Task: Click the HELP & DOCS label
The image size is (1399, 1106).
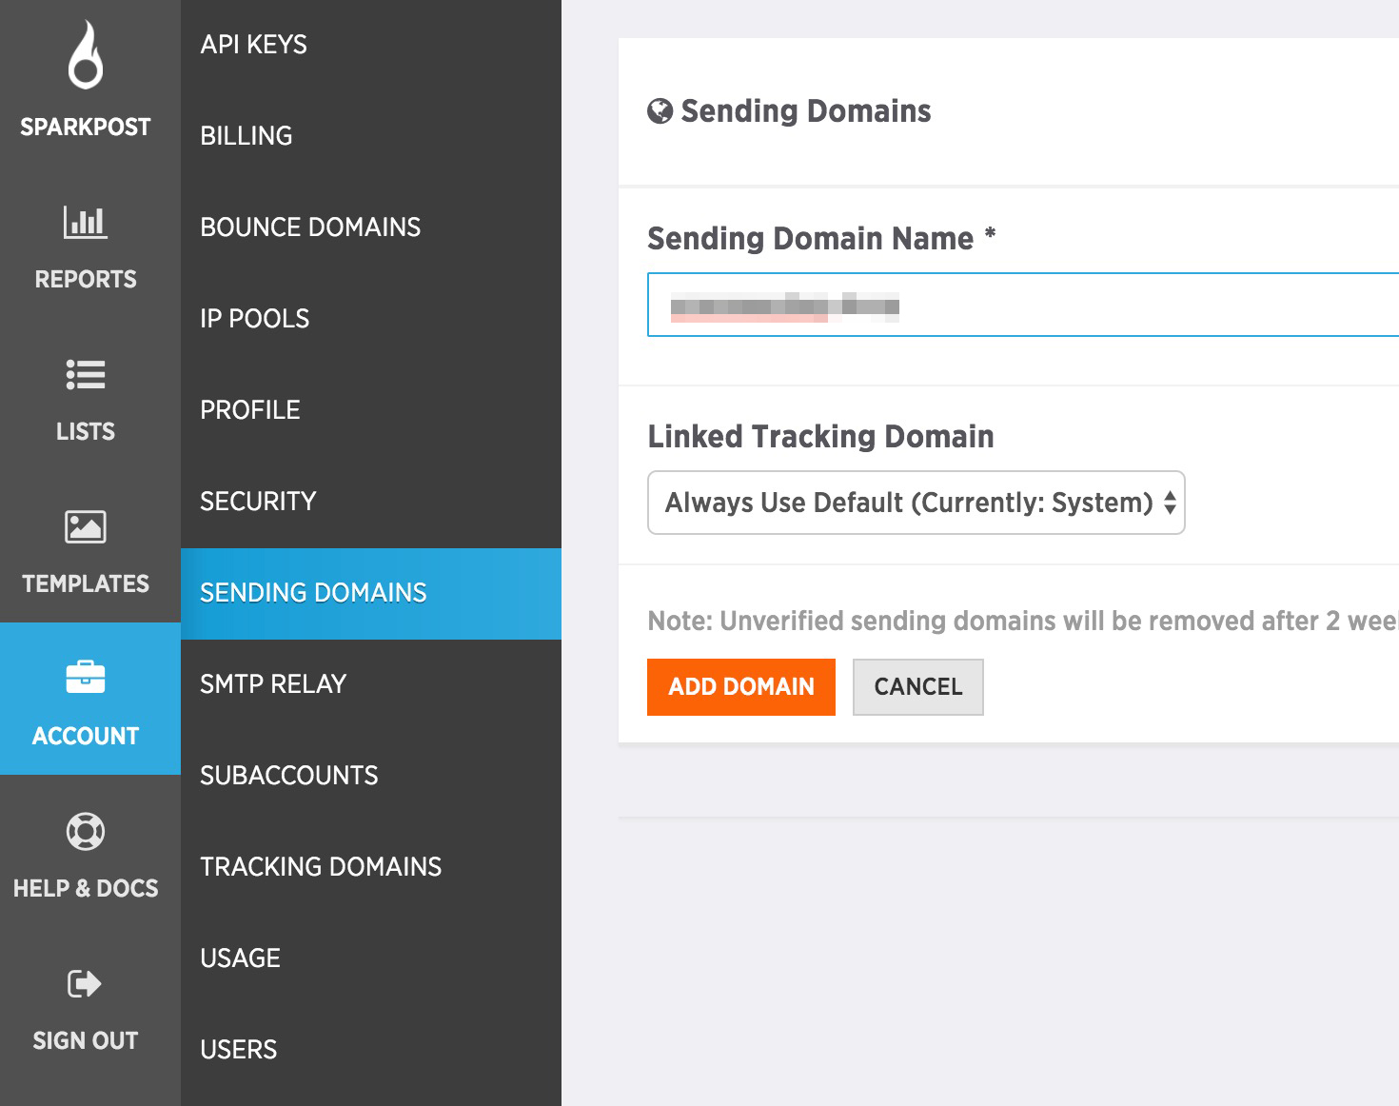Action: pyautogui.click(x=86, y=888)
